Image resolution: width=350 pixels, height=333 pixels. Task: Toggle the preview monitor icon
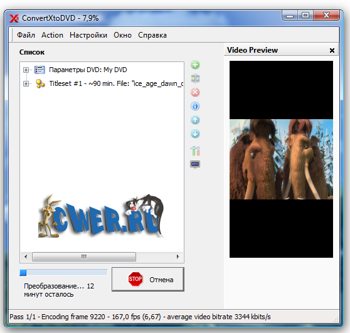[195, 165]
